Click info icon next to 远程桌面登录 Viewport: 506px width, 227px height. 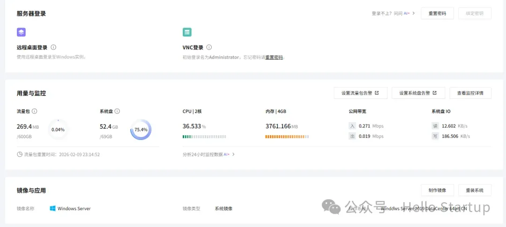pyautogui.click(x=53, y=47)
